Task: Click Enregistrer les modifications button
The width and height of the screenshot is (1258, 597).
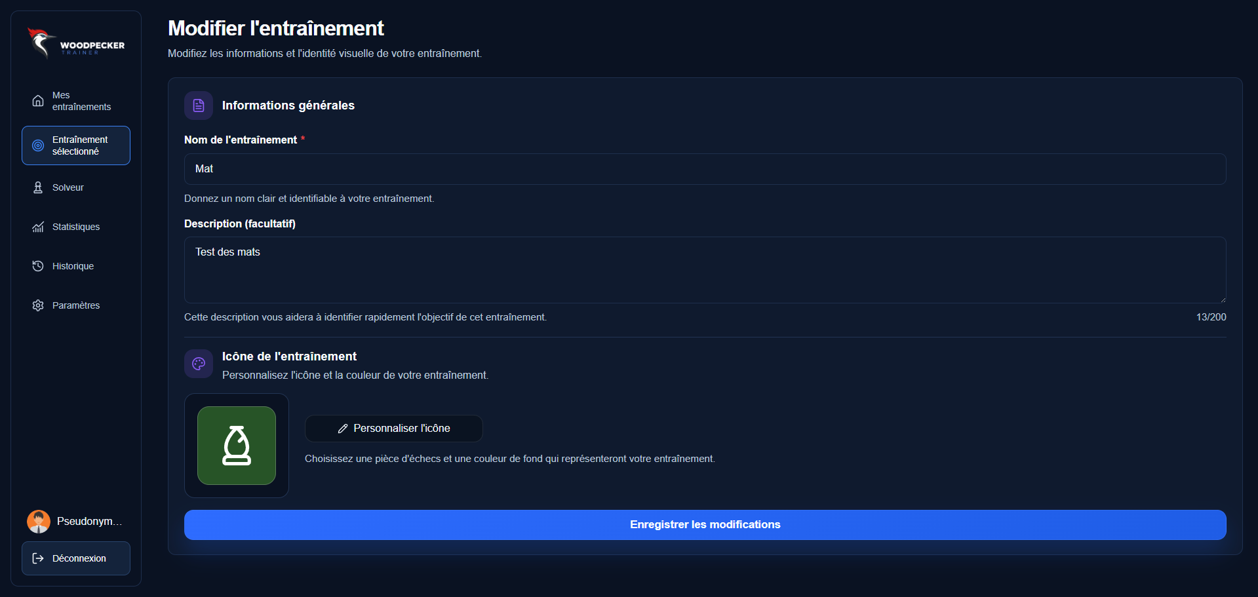Action: coord(705,525)
